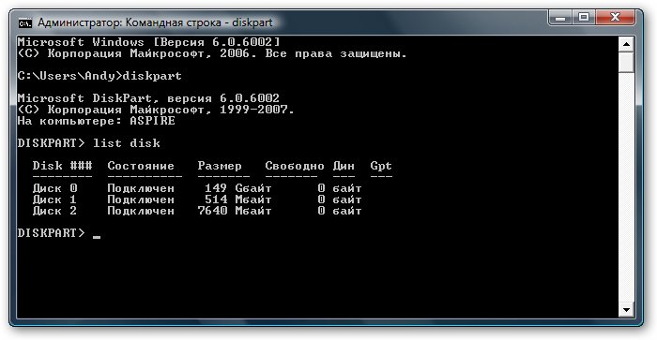The image size is (657, 340).
Task: Click the Свободно column header
Action: tap(295, 166)
